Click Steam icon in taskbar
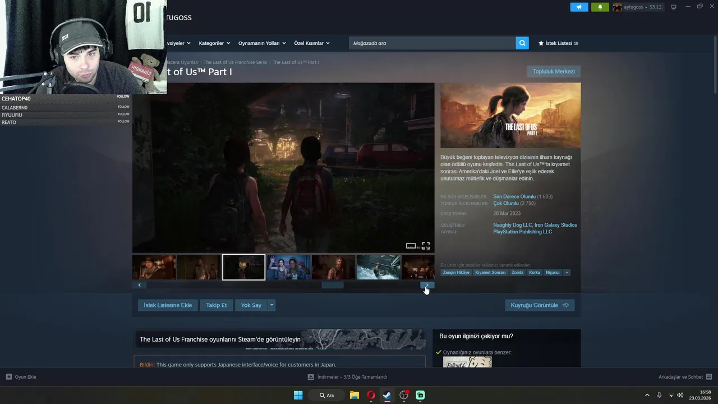Image resolution: width=718 pixels, height=404 pixels. click(387, 395)
